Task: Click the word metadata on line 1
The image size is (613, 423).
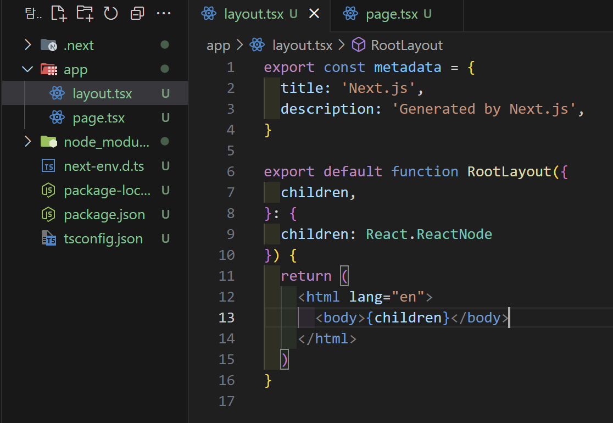Action: point(408,67)
